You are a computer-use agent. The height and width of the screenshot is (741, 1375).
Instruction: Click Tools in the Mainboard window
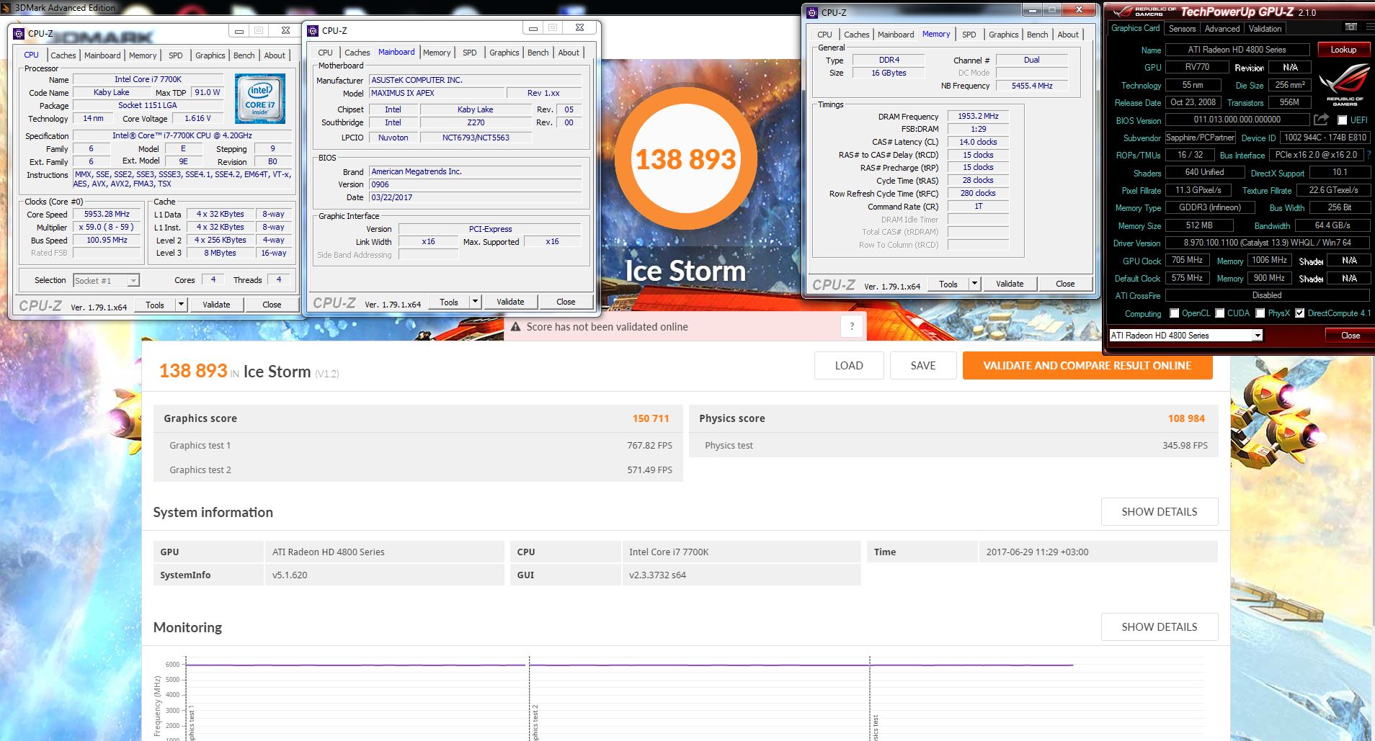point(449,302)
